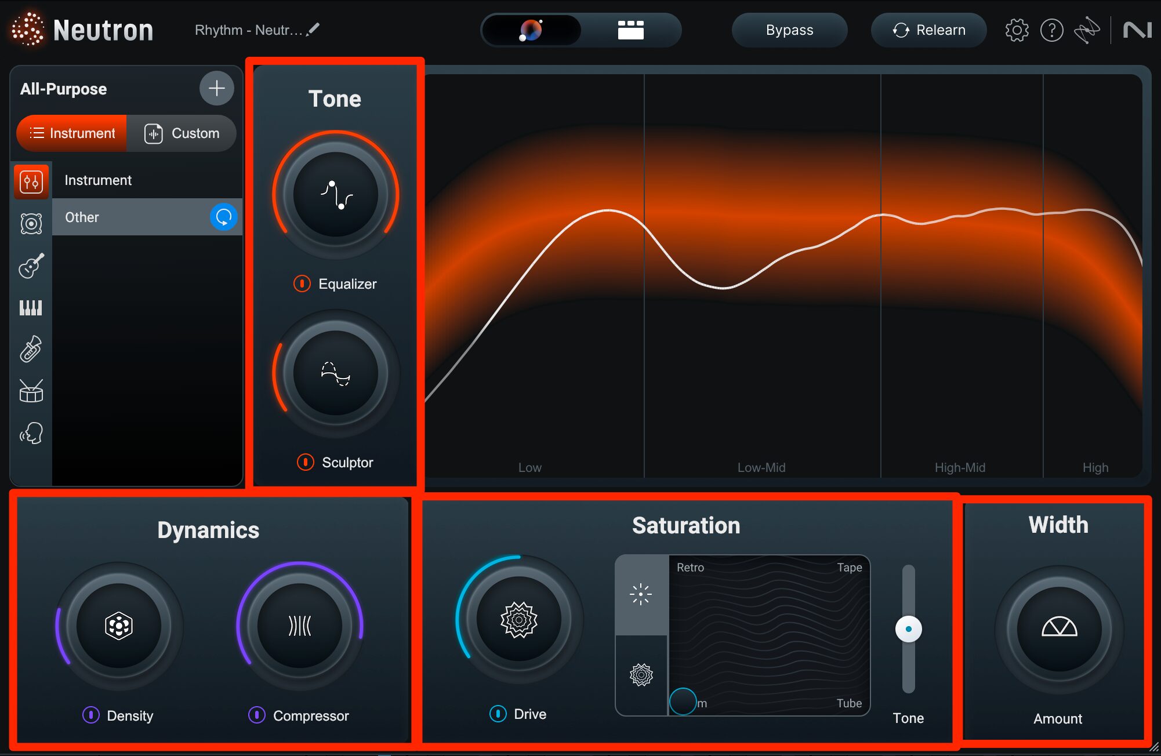Screen dimensions: 1161x756
Task: Click the Equalizer knob curve icon
Action: click(336, 195)
